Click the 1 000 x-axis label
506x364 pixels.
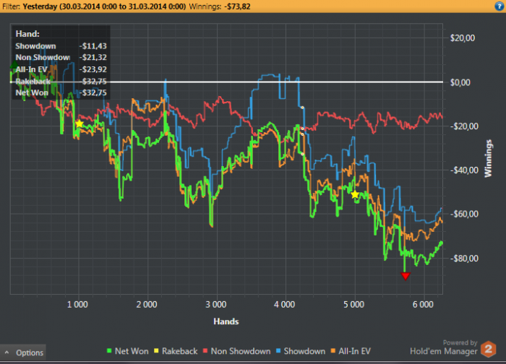77,304
